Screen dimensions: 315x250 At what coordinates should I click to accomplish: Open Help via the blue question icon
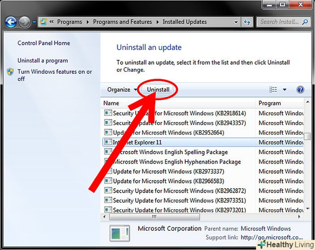[300, 89]
